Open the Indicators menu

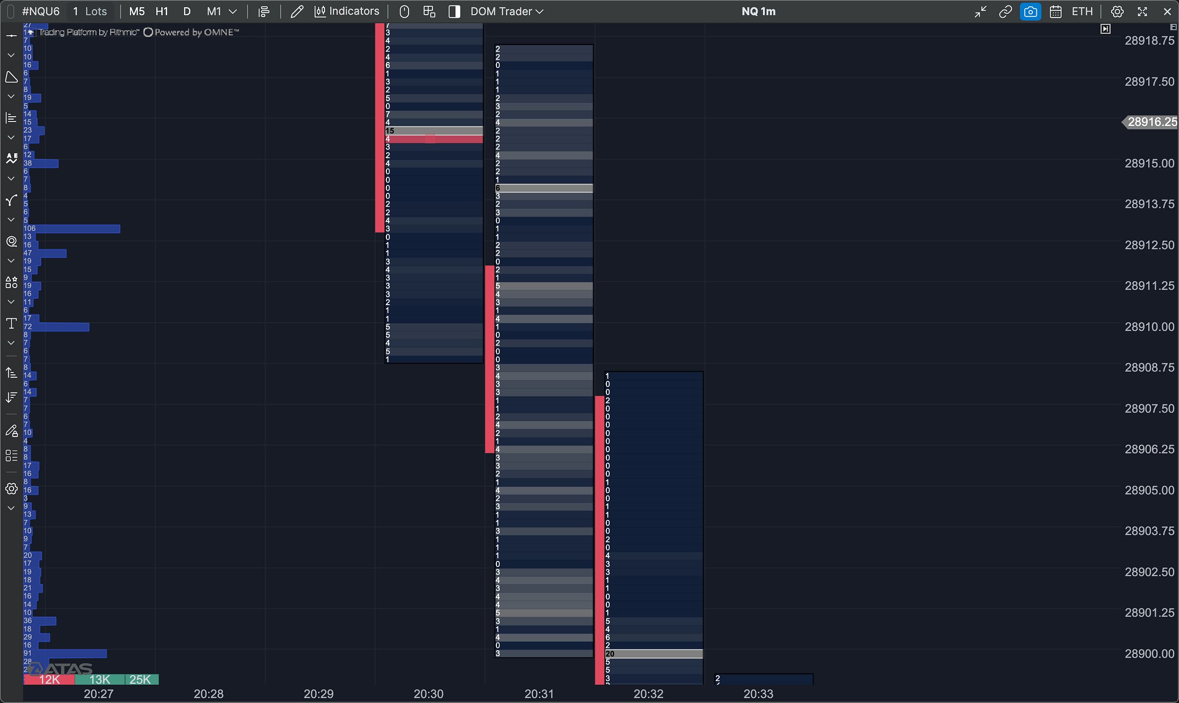click(347, 12)
